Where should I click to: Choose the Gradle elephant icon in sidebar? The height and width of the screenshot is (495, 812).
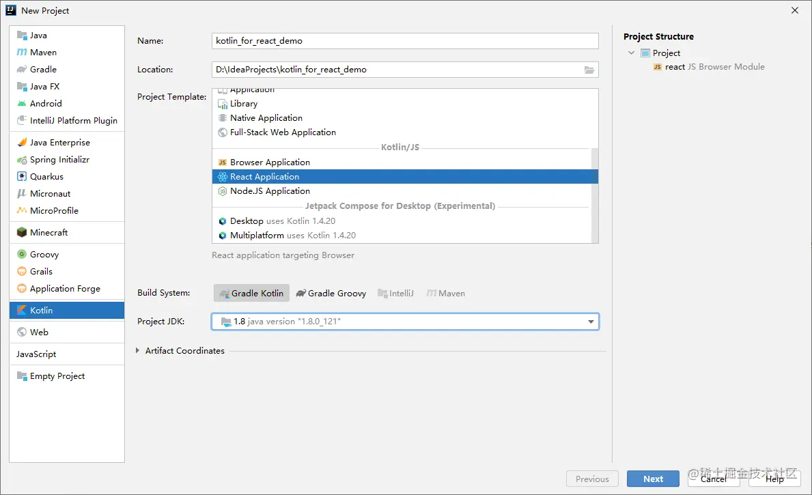point(22,70)
